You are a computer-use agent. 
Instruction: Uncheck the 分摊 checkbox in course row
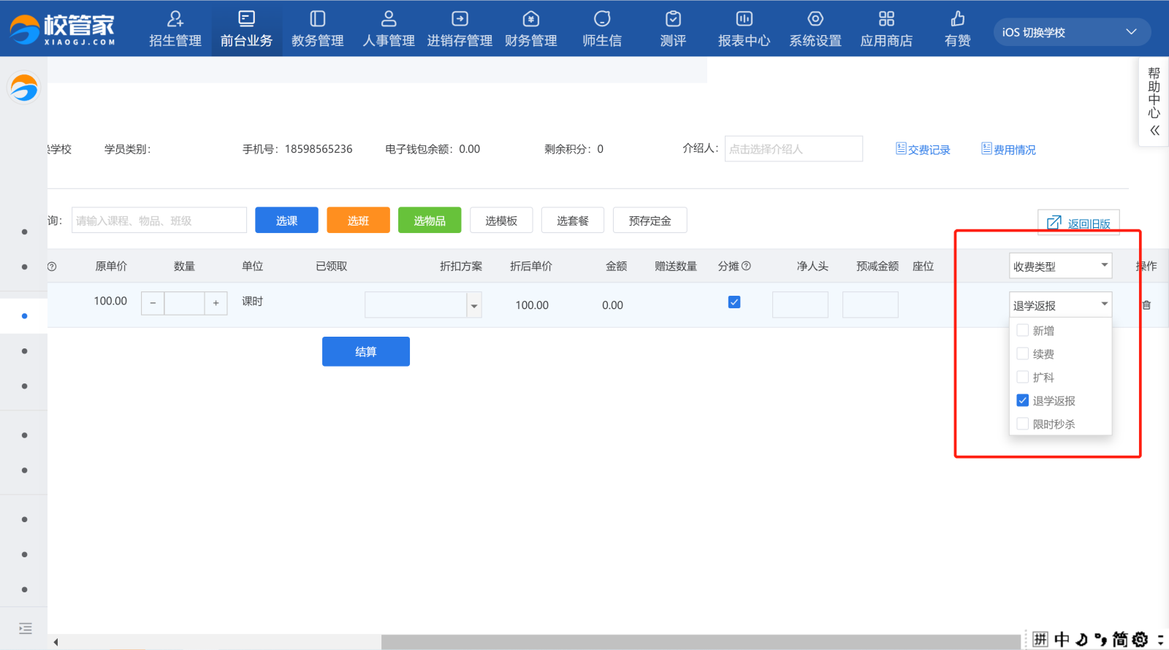(734, 302)
